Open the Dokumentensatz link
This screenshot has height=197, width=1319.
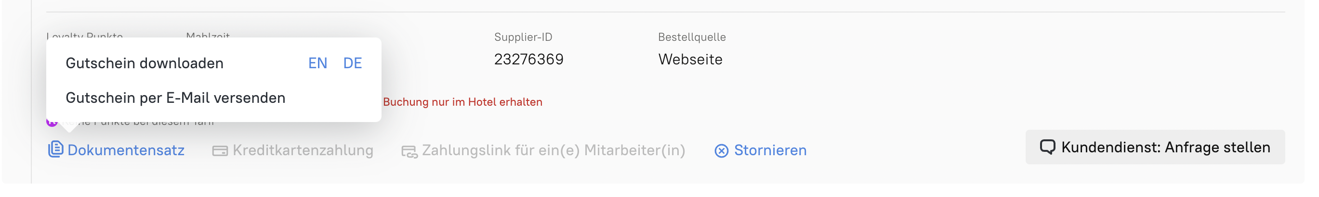tap(126, 150)
